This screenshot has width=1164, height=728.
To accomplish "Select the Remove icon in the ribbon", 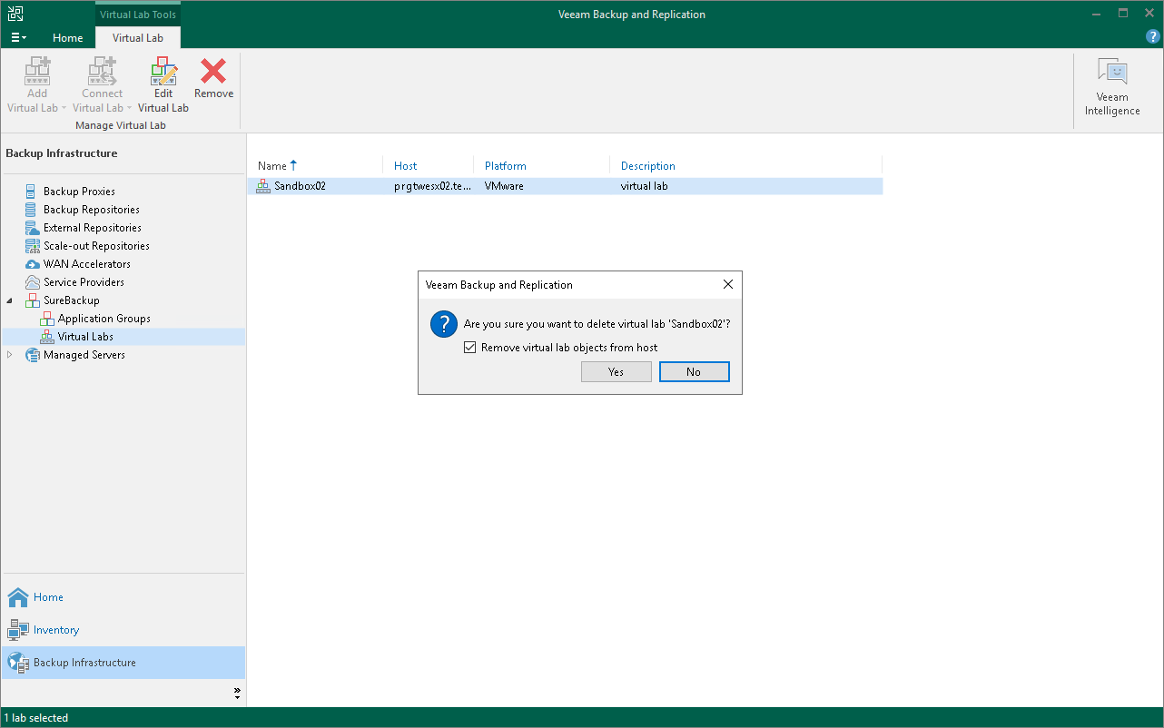I will (x=213, y=72).
